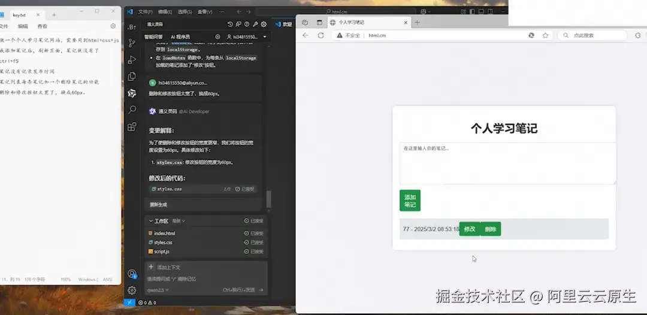The height and width of the screenshot is (315, 647).
Task: Open Run and Debug view in activity bar
Action: click(x=132, y=60)
